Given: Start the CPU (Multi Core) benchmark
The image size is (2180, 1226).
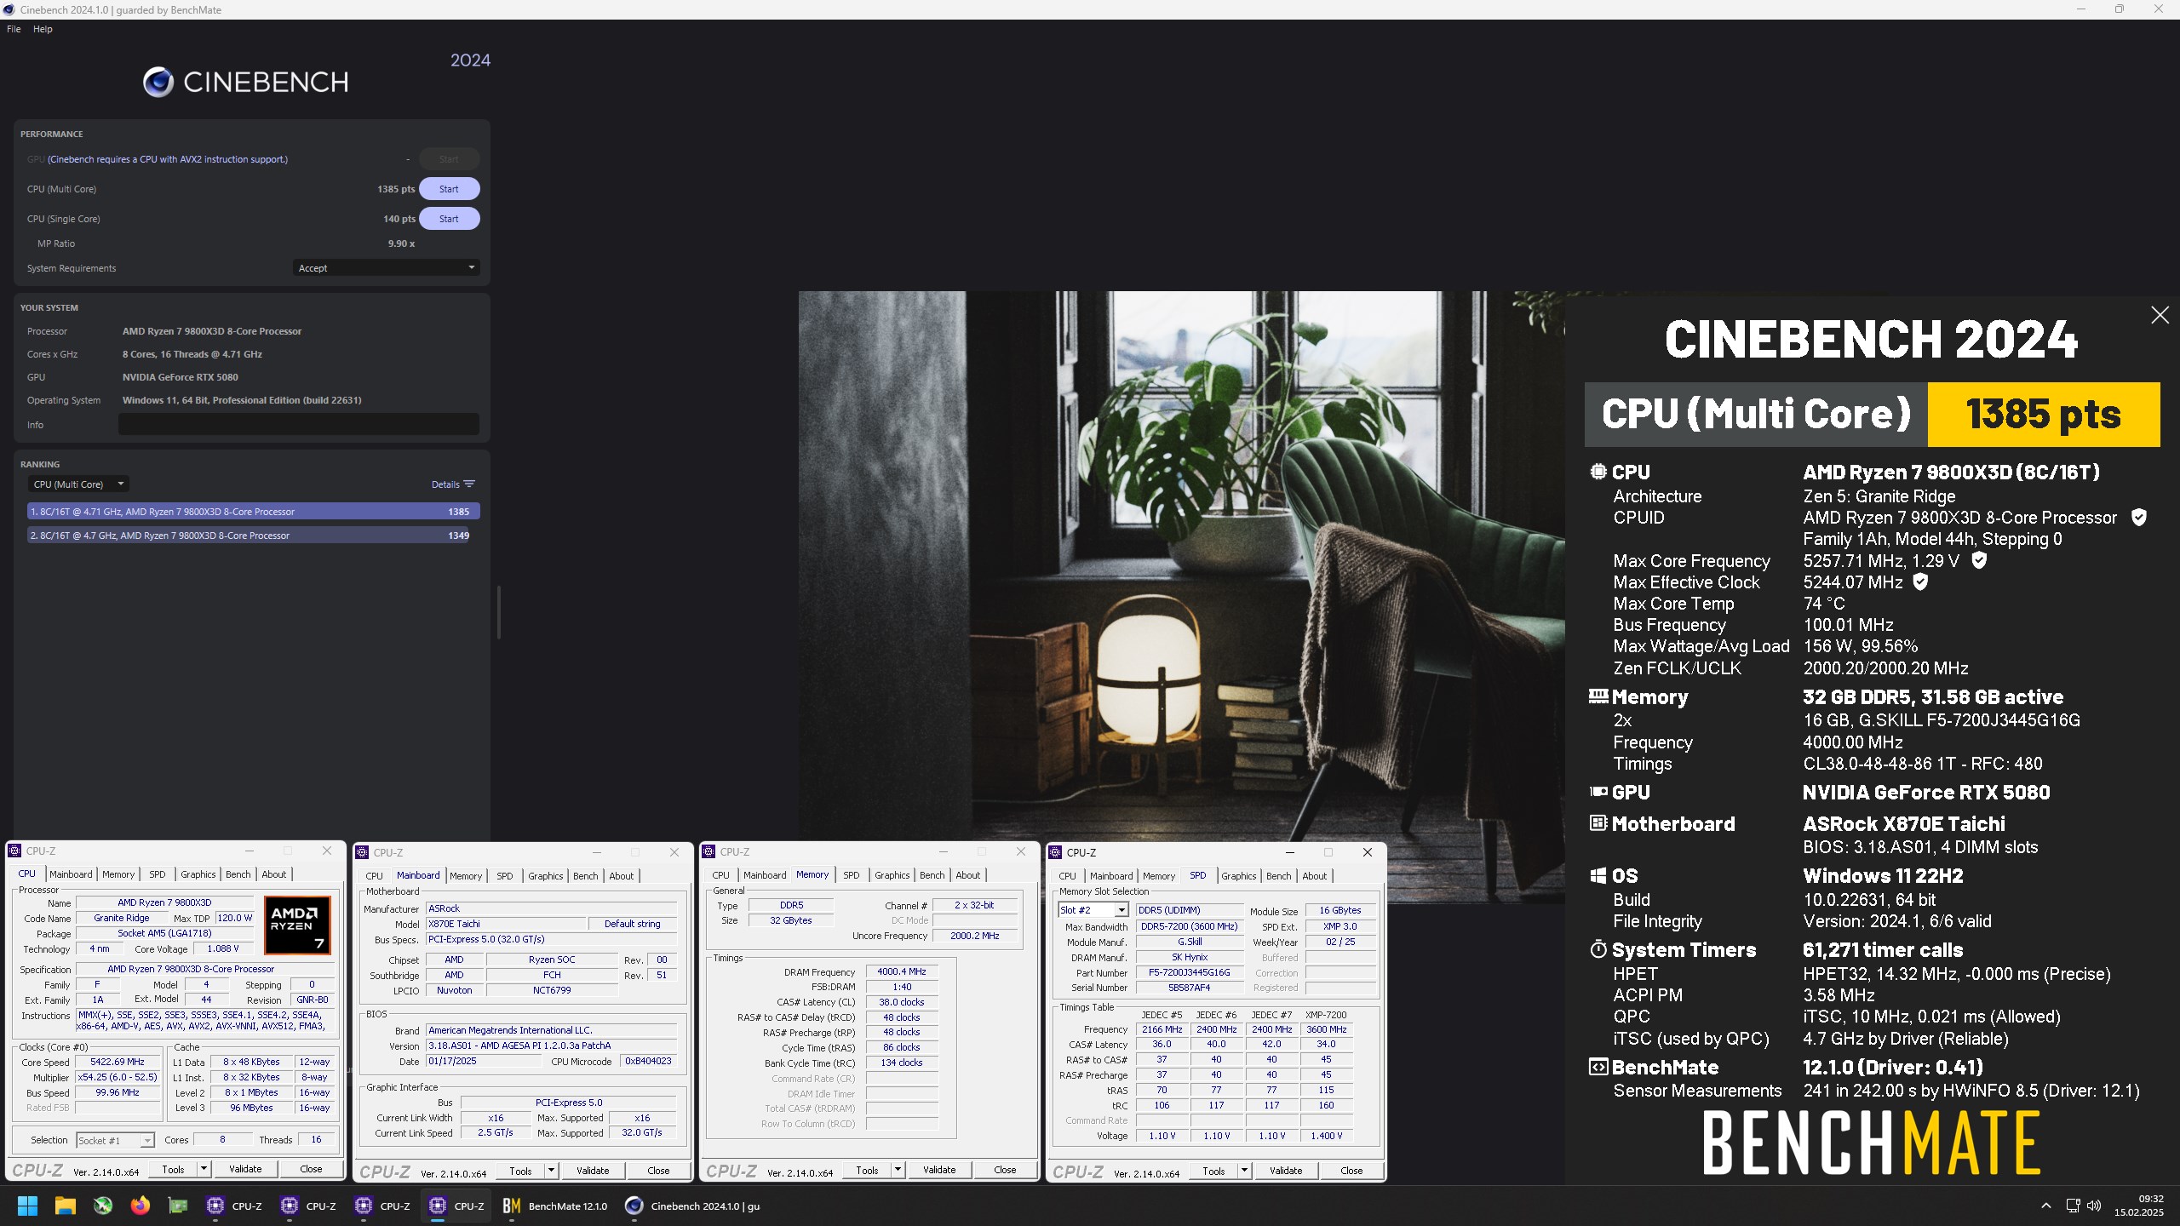Looking at the screenshot, I should click(449, 189).
